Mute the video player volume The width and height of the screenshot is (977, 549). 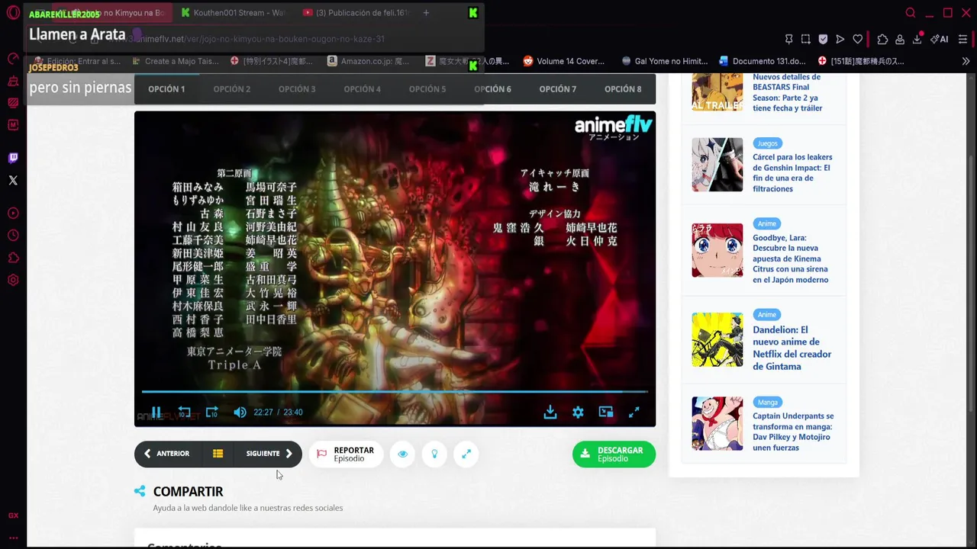pyautogui.click(x=240, y=413)
